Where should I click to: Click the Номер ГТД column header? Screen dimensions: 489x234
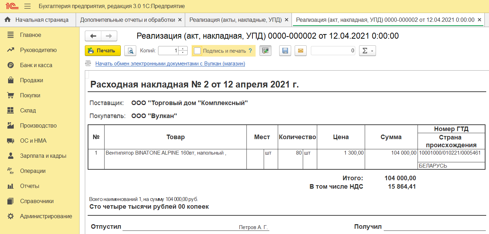(451, 129)
